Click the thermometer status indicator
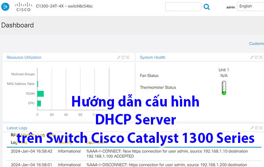Image resolution: width=264 pixels, height=167 pixels. [x=224, y=88]
